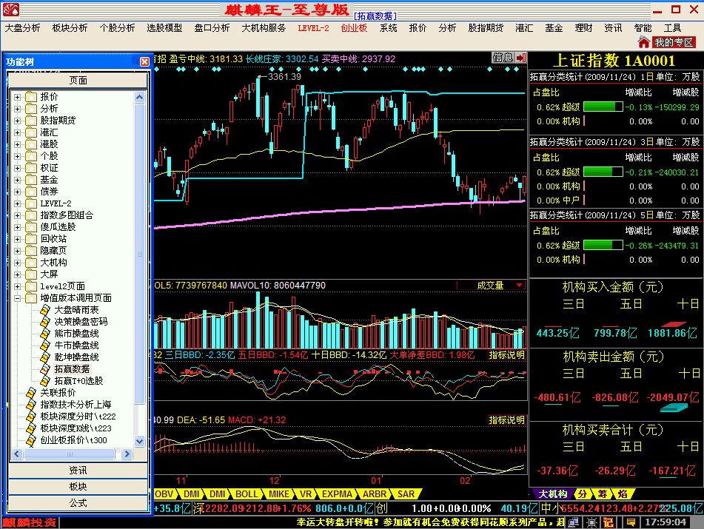Open the LEVEL-2 menu
This screenshot has height=529, width=704.
pyautogui.click(x=313, y=28)
